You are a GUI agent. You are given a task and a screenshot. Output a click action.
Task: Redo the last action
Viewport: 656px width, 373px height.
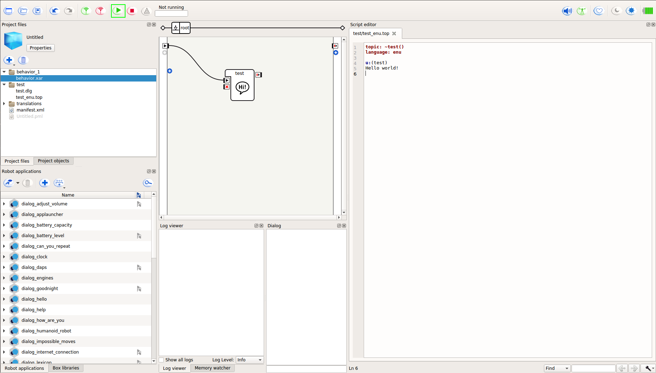click(69, 11)
